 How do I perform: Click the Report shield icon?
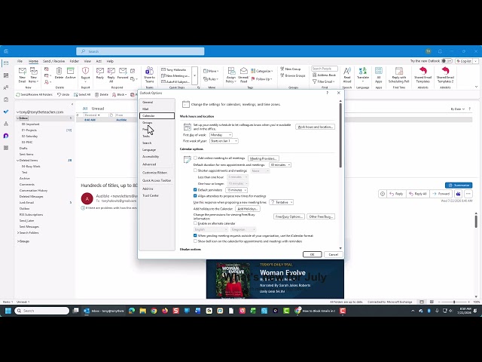85,73
